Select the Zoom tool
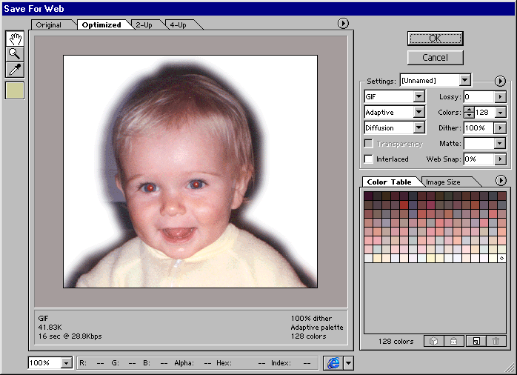 15,54
